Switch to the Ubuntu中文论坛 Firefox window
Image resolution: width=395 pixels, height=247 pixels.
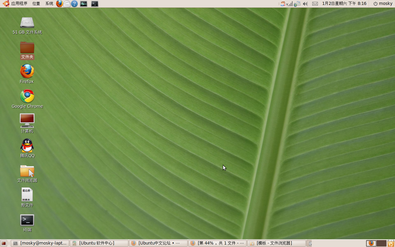click(x=158, y=243)
